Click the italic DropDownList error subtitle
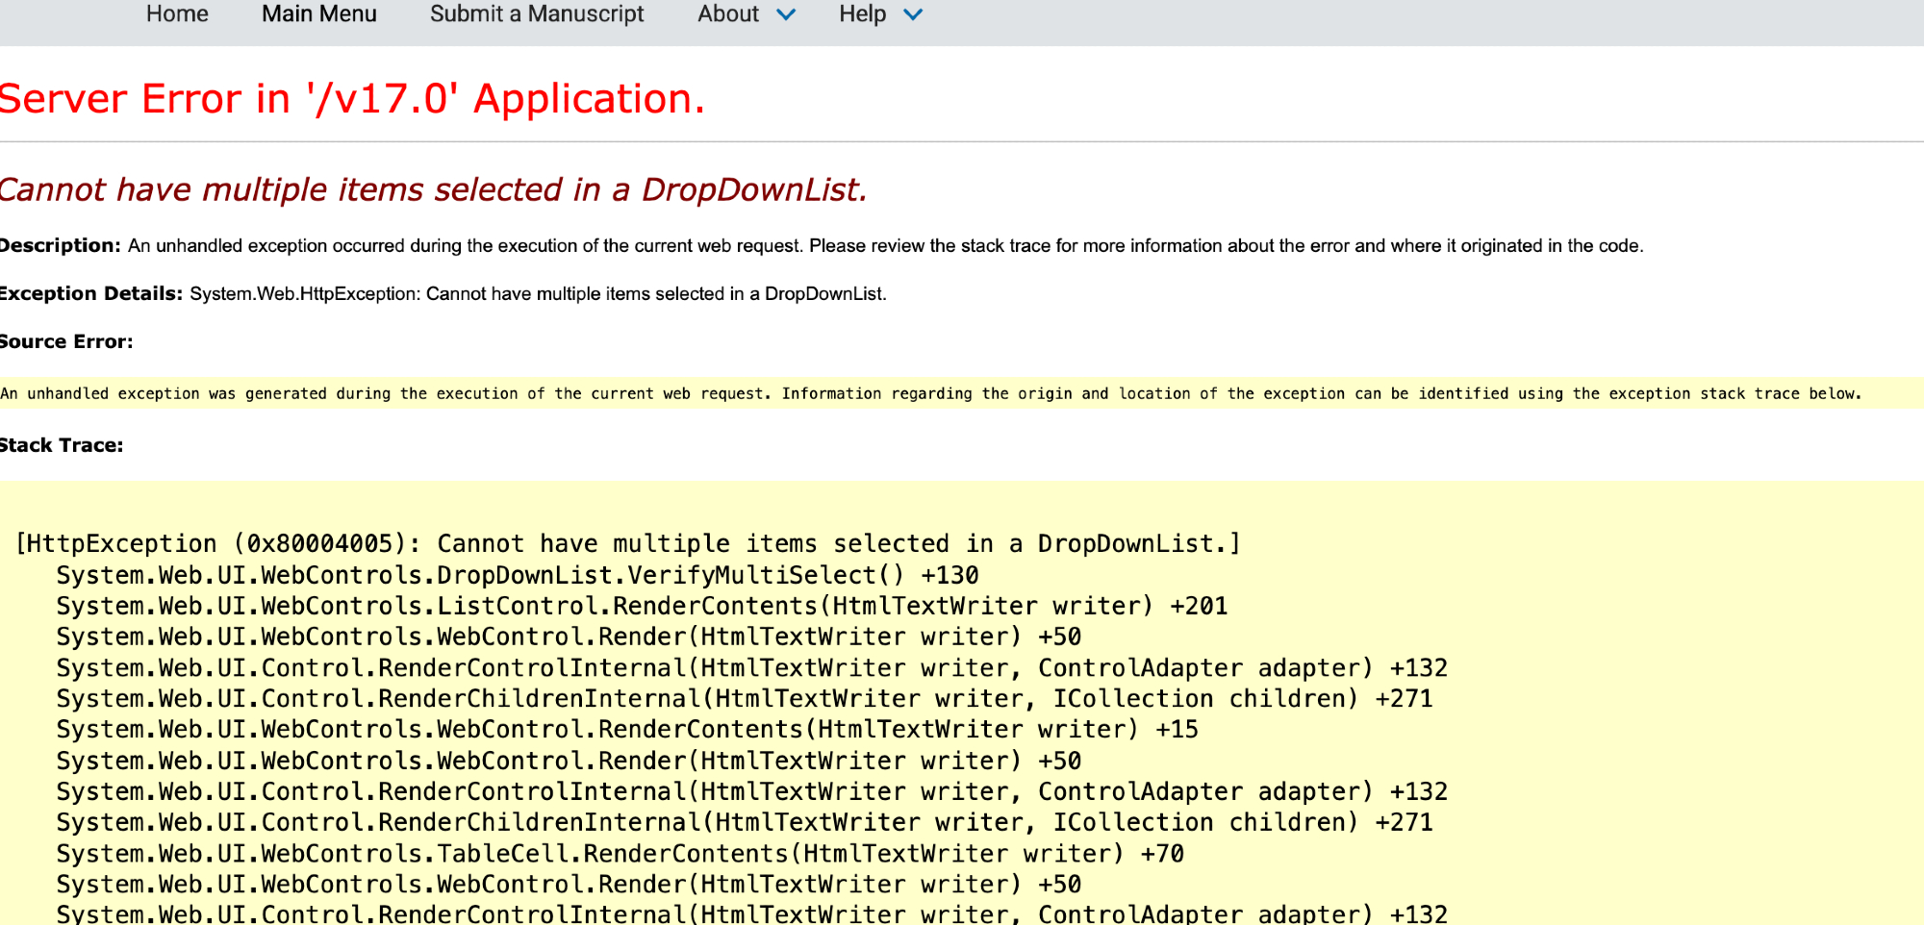The width and height of the screenshot is (1924, 925). (x=433, y=189)
